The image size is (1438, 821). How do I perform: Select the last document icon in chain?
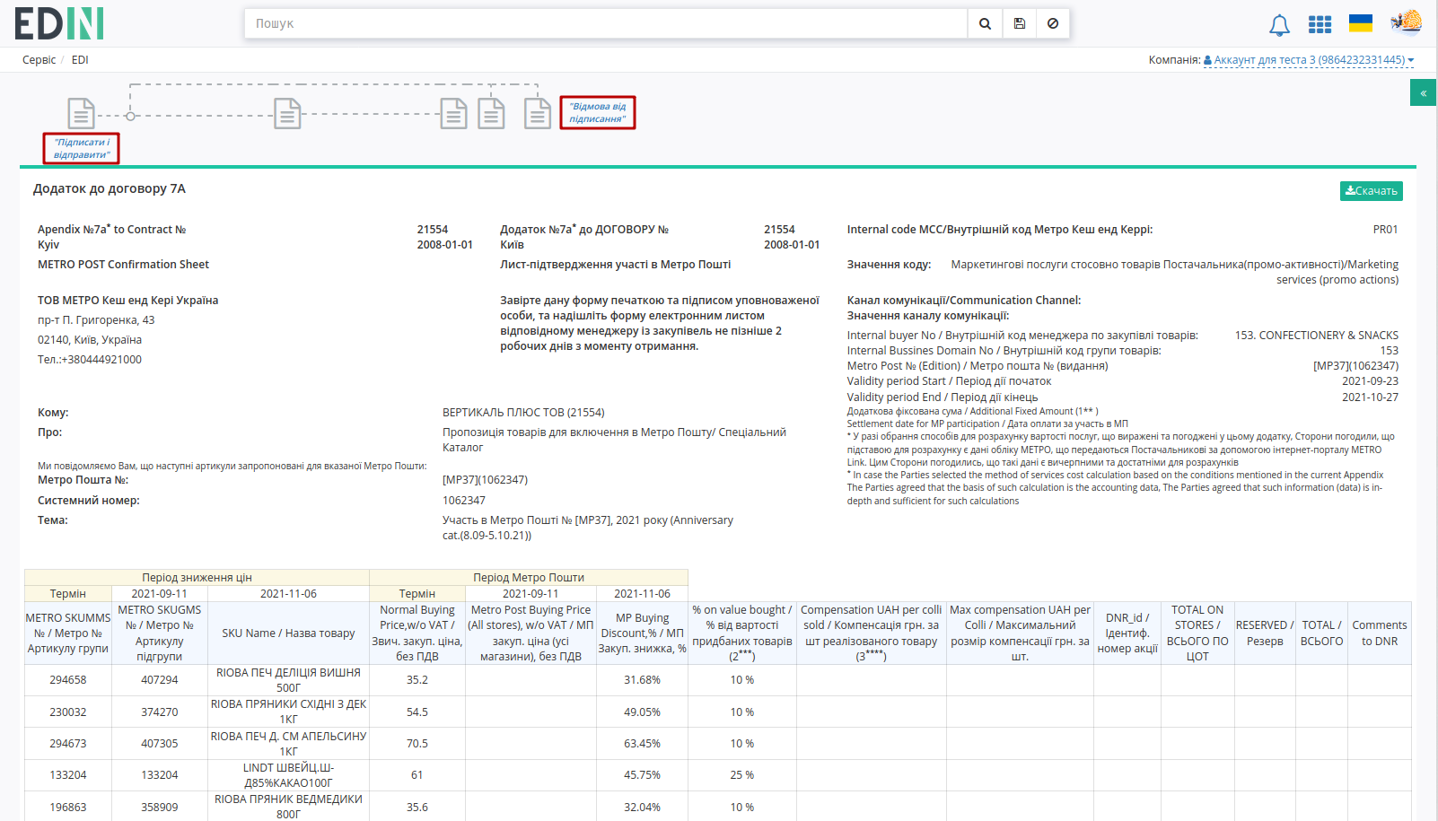pos(538,114)
